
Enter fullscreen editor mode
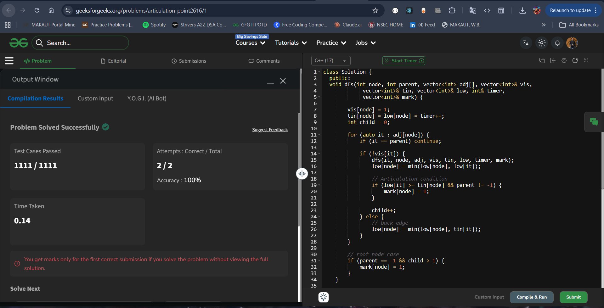click(586, 60)
